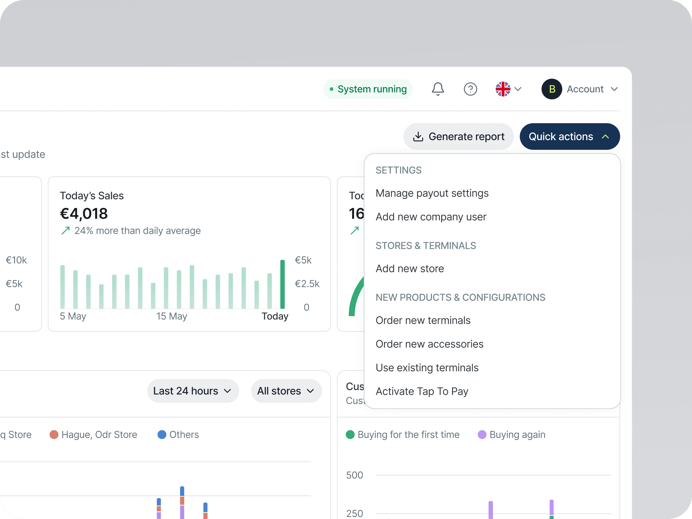Open the Last 24 hours filter

[x=193, y=391]
